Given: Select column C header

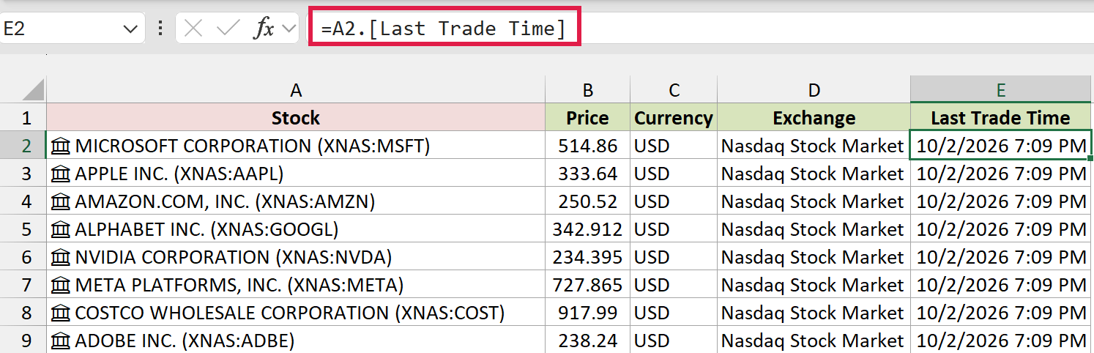Looking at the screenshot, I should click(674, 90).
